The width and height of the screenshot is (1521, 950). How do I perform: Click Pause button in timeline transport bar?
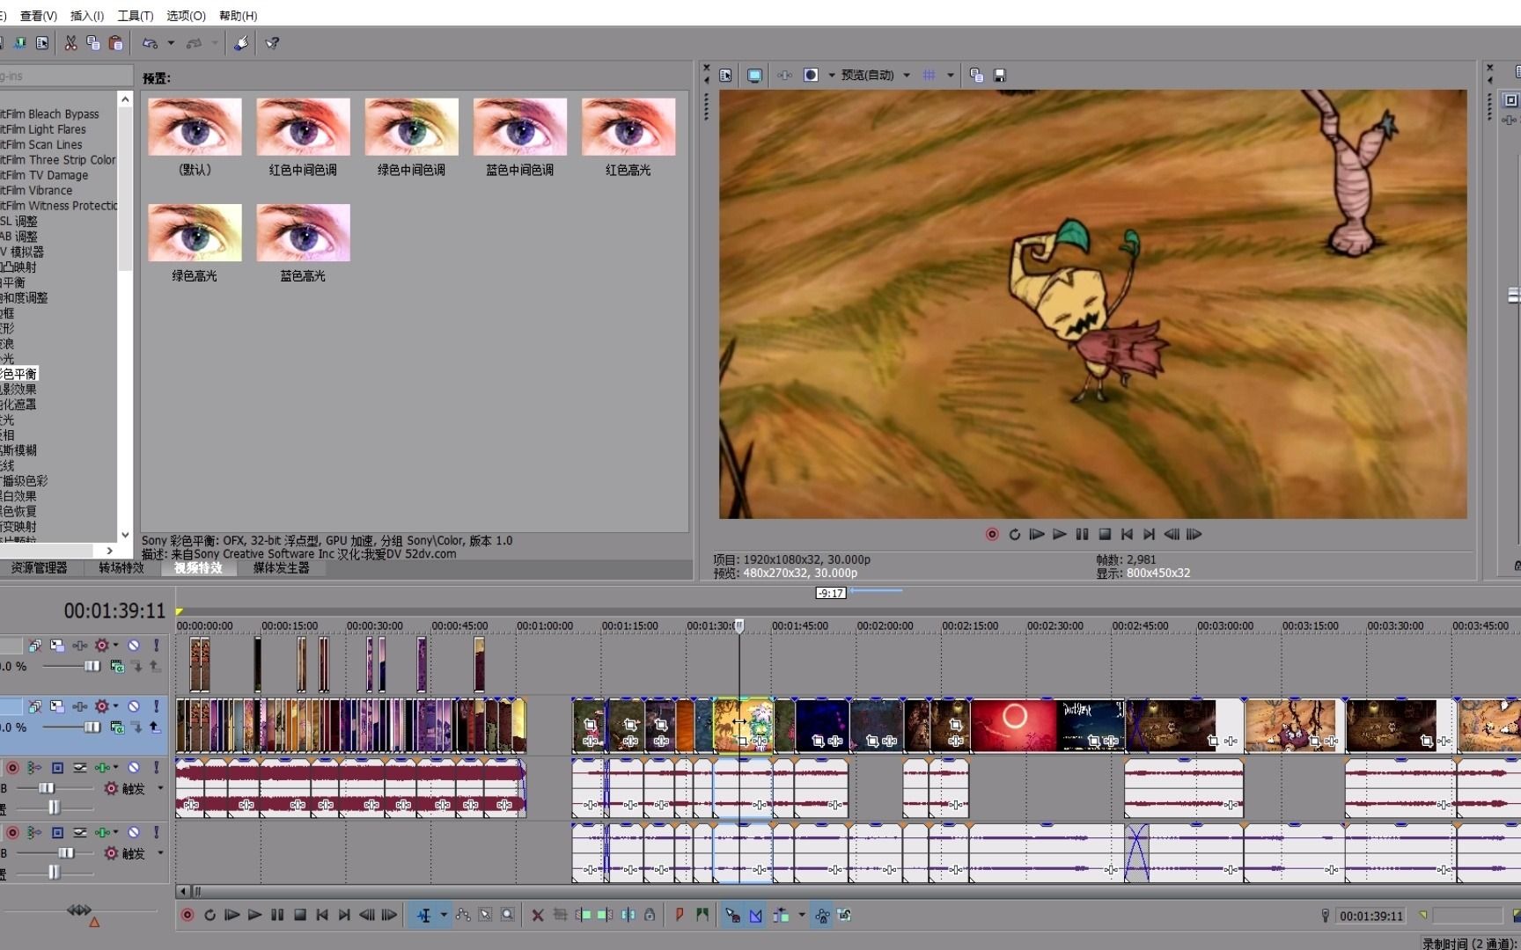(277, 915)
